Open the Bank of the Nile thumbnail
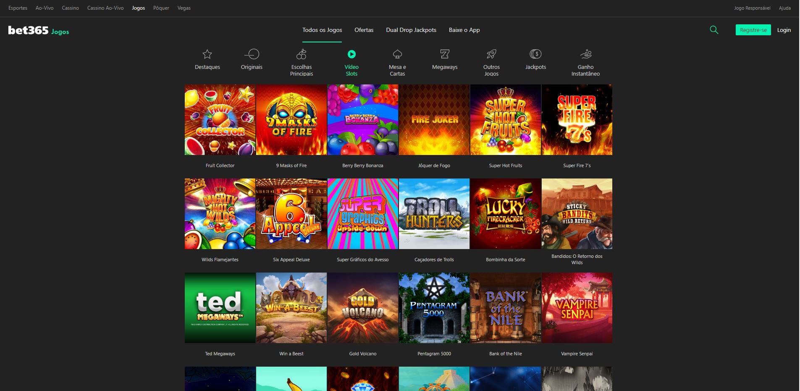800x391 pixels. (506, 308)
